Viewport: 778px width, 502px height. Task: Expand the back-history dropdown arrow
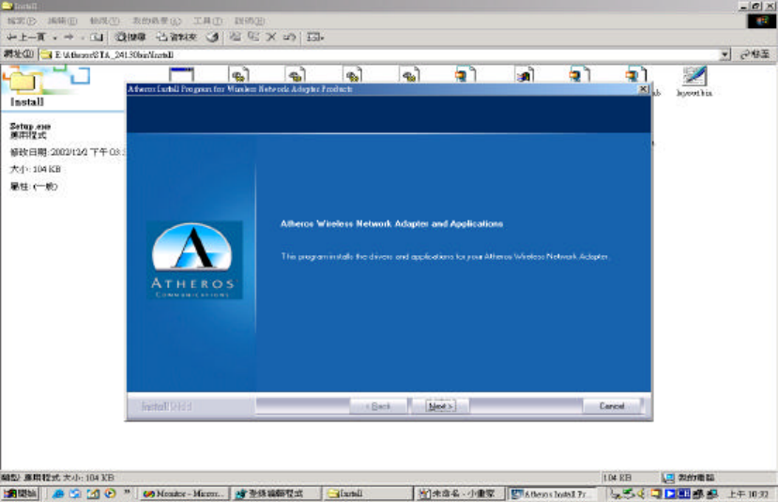(54, 38)
